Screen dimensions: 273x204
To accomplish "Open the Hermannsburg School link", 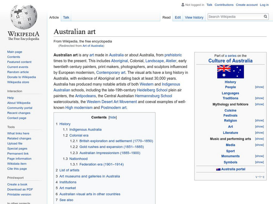I will 153,96.
